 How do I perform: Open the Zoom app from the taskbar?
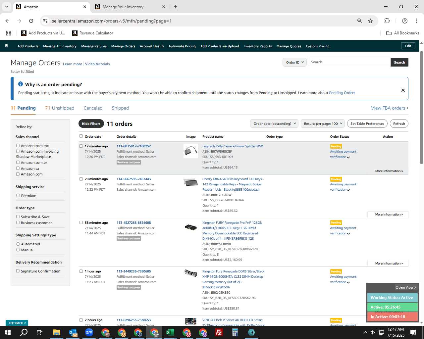point(89,332)
